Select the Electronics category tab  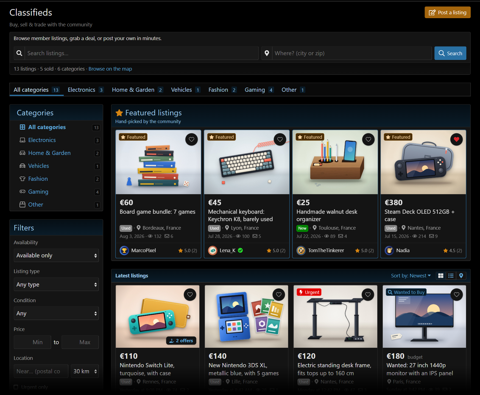pos(86,90)
